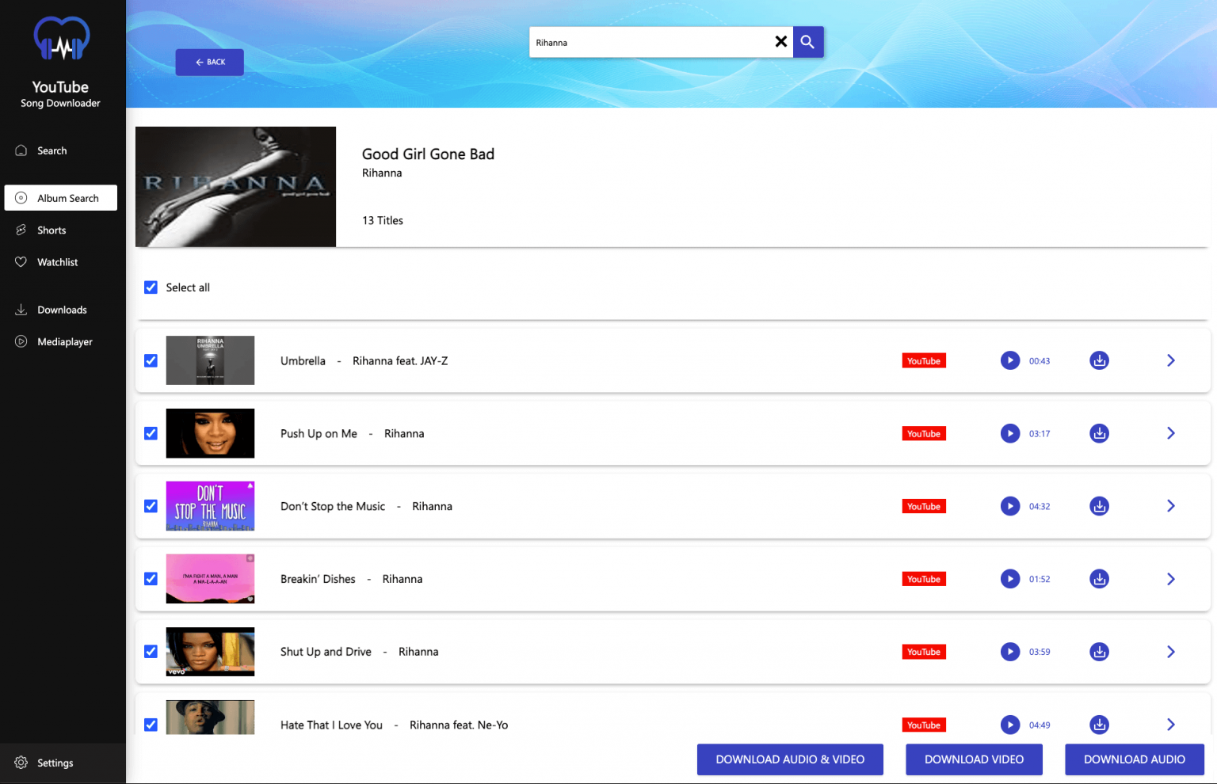Viewport: 1217px width, 784px height.
Task: Open the Watchlist
Action: [57, 261]
